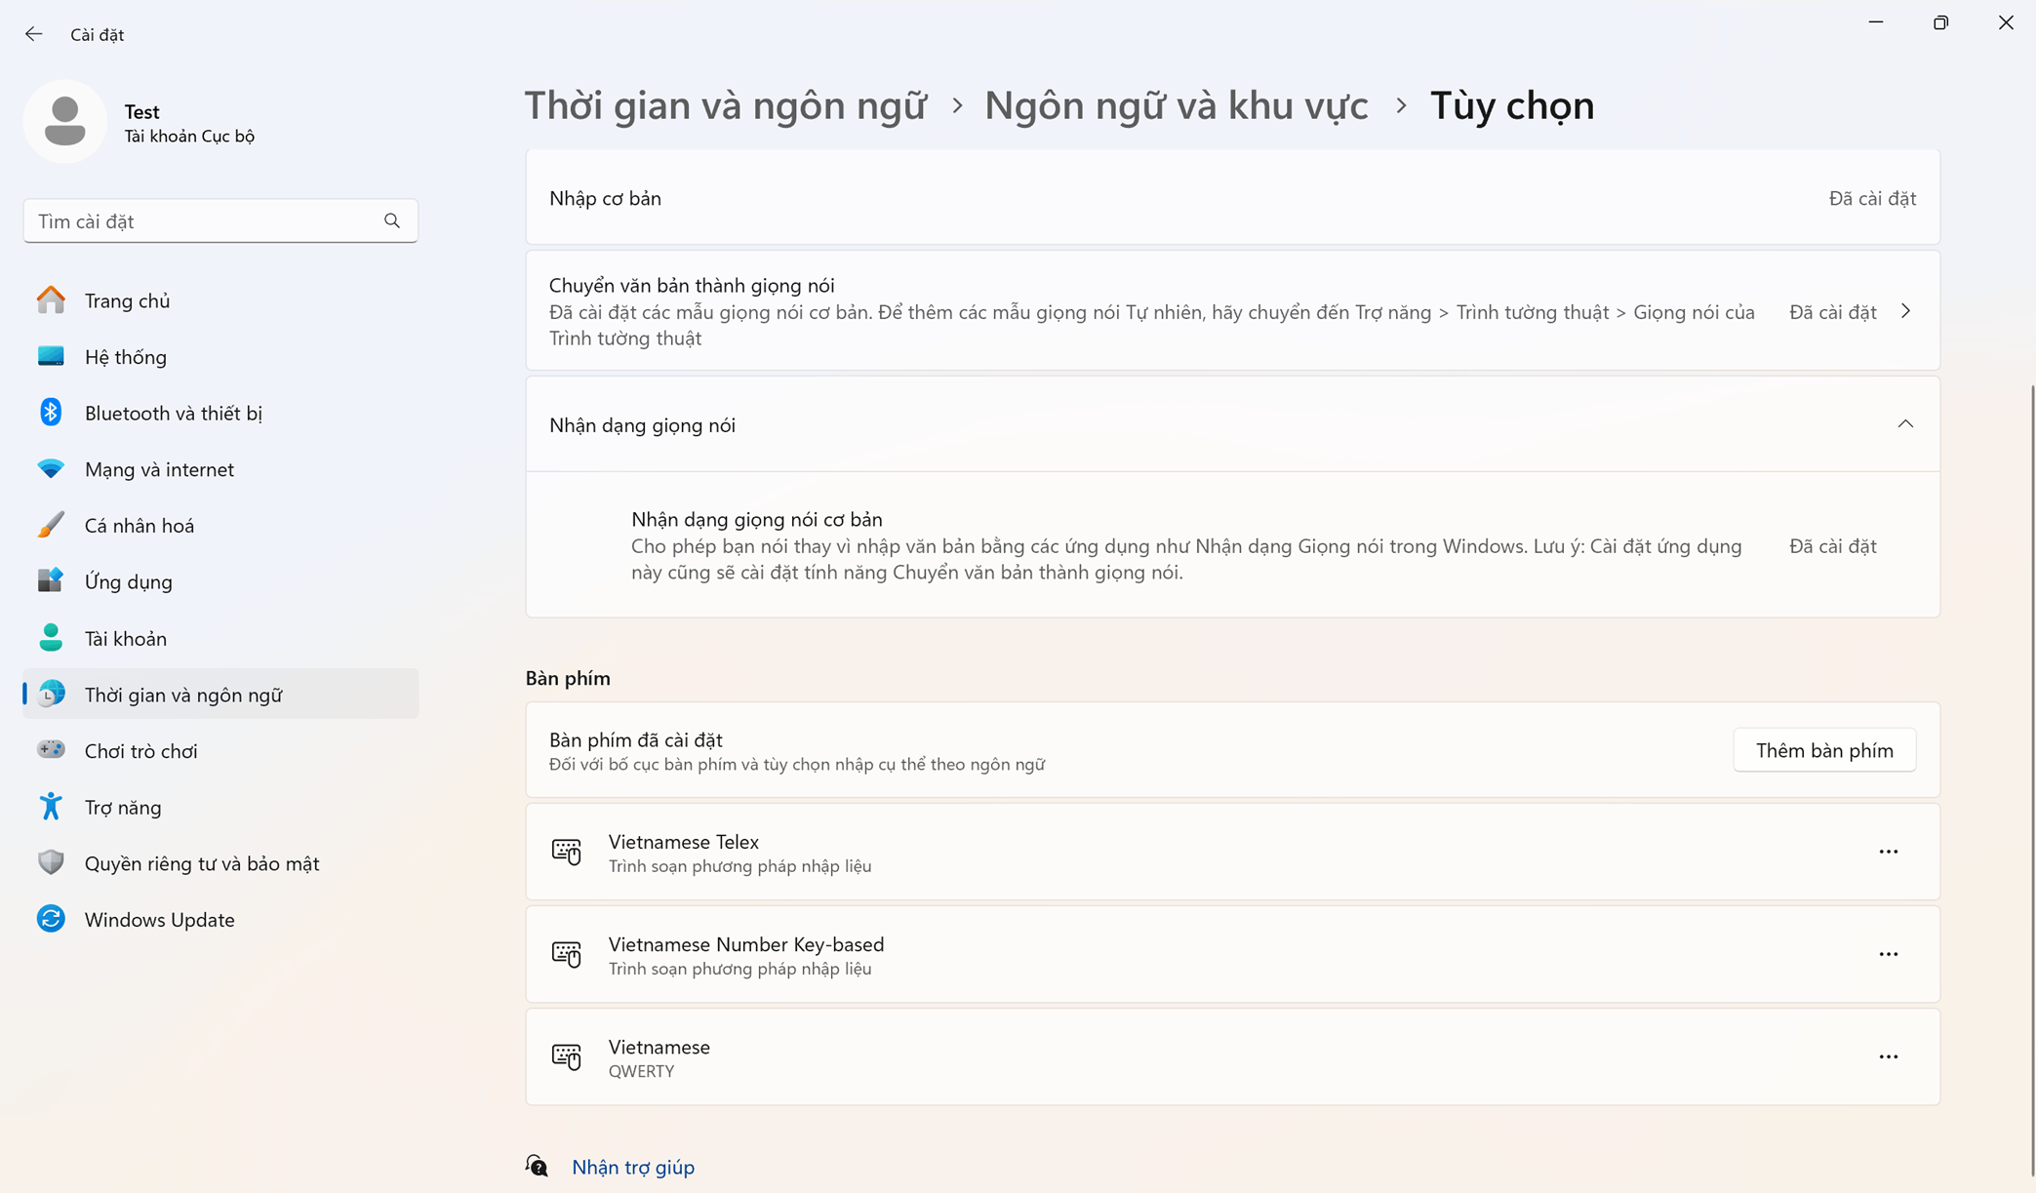Viewport: 2037px width, 1194px height.
Task: Click Thêm bàn phím button
Action: [x=1823, y=750]
